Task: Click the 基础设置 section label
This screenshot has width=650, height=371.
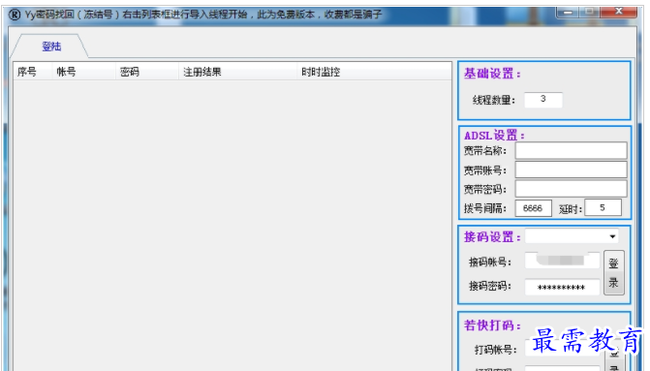Action: (x=492, y=74)
